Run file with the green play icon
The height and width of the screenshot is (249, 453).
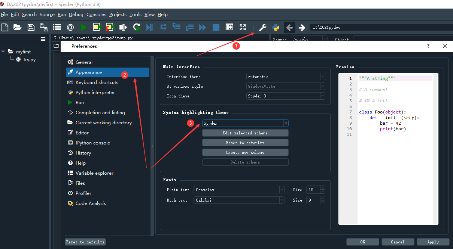point(83,27)
